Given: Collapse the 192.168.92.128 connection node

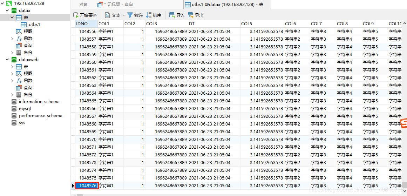Looking at the screenshot, I should pyautogui.click(x=2, y=4).
